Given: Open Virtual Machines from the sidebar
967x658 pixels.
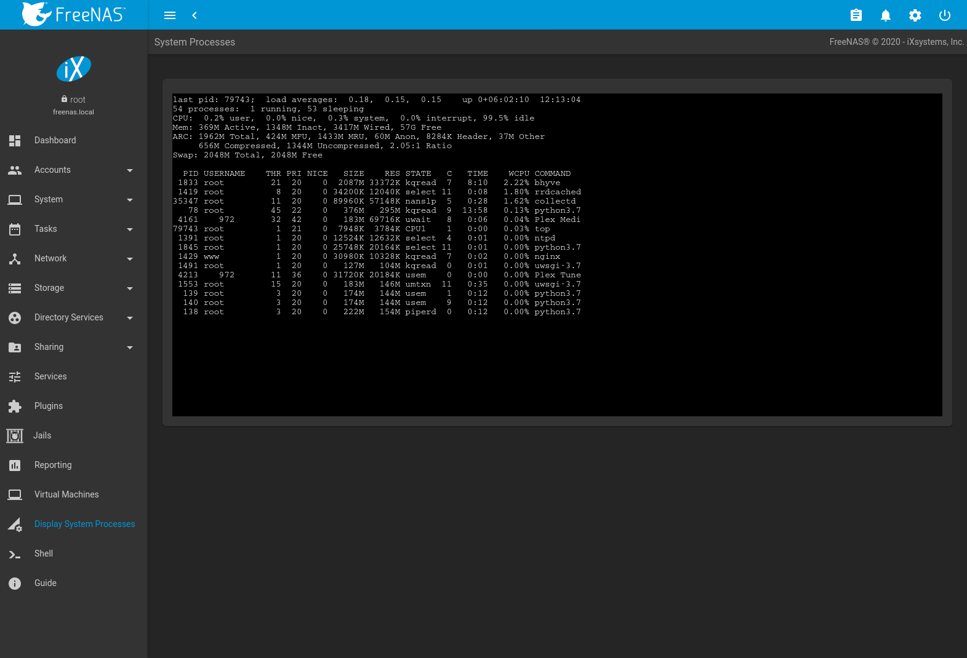Looking at the screenshot, I should [x=66, y=494].
